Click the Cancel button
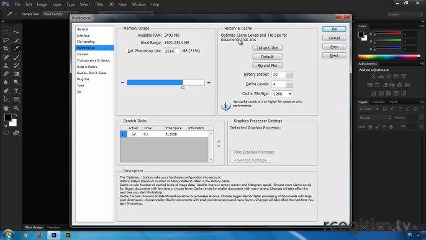This screenshot has width=426, height=240. [x=334, y=38]
